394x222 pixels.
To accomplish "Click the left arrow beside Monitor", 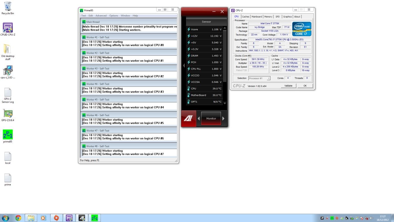I will (x=199, y=119).
